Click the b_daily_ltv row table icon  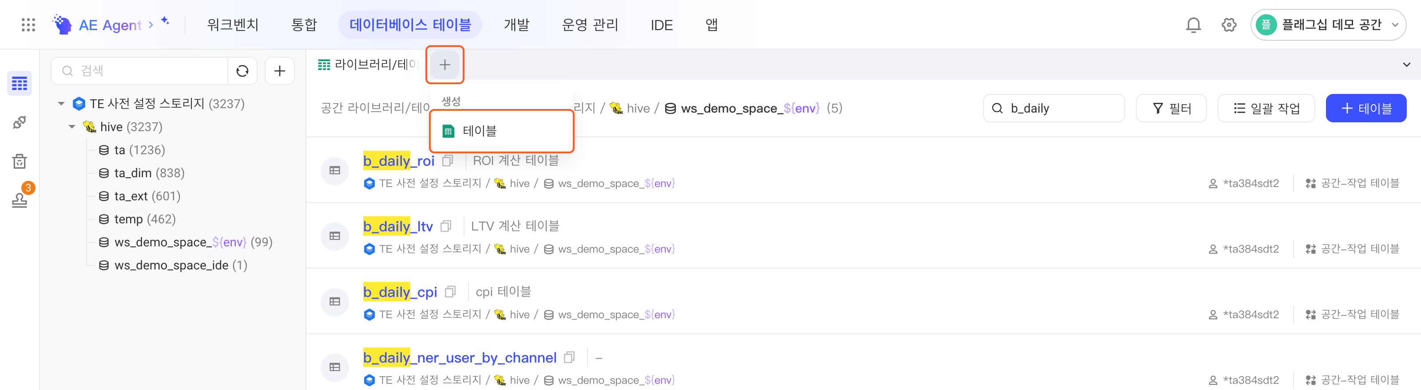335,236
